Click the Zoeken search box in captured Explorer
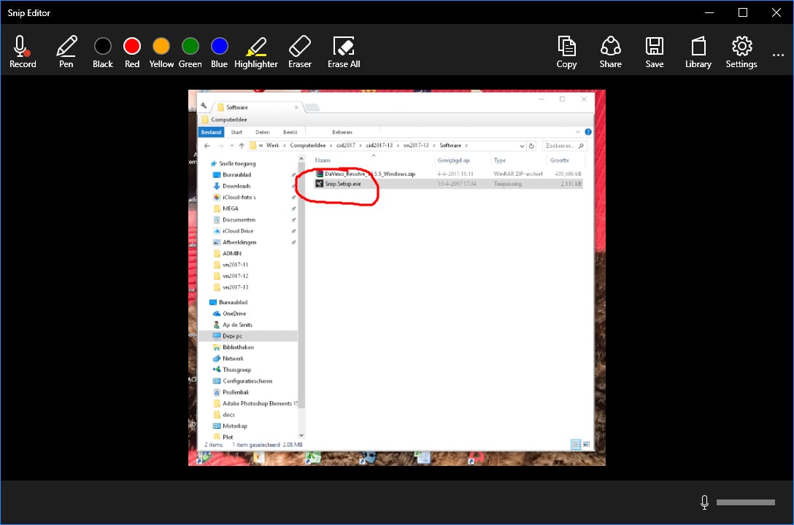 (565, 146)
